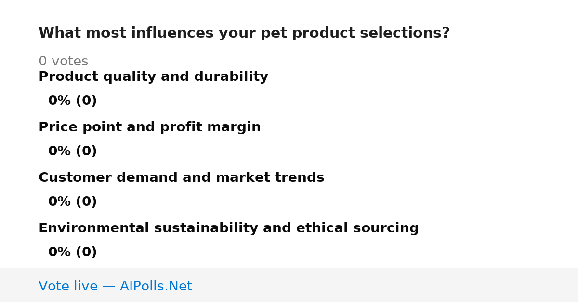Click the blue bar under Product quality
Image resolution: width=578 pixels, height=302 pixels.
pyautogui.click(x=39, y=101)
